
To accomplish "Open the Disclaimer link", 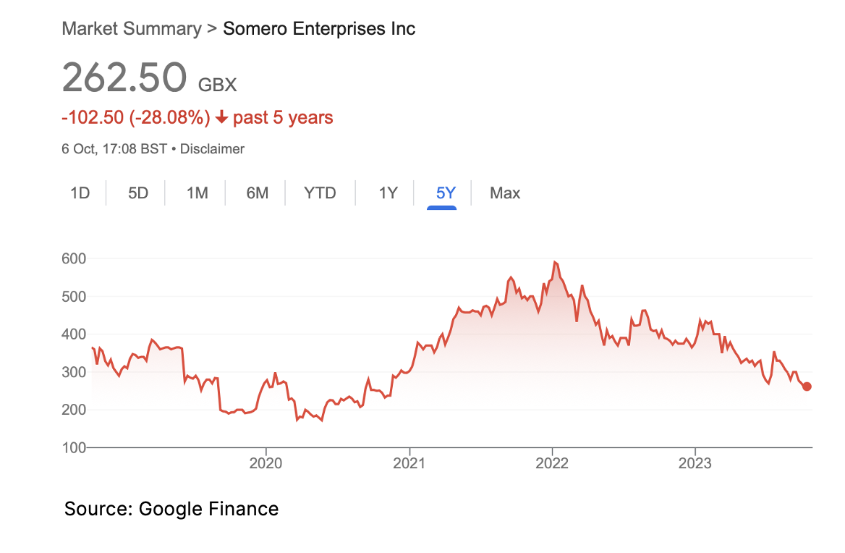I will click(x=212, y=149).
